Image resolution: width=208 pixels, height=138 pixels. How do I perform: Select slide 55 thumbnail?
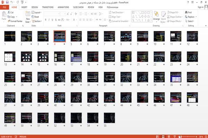109,118
